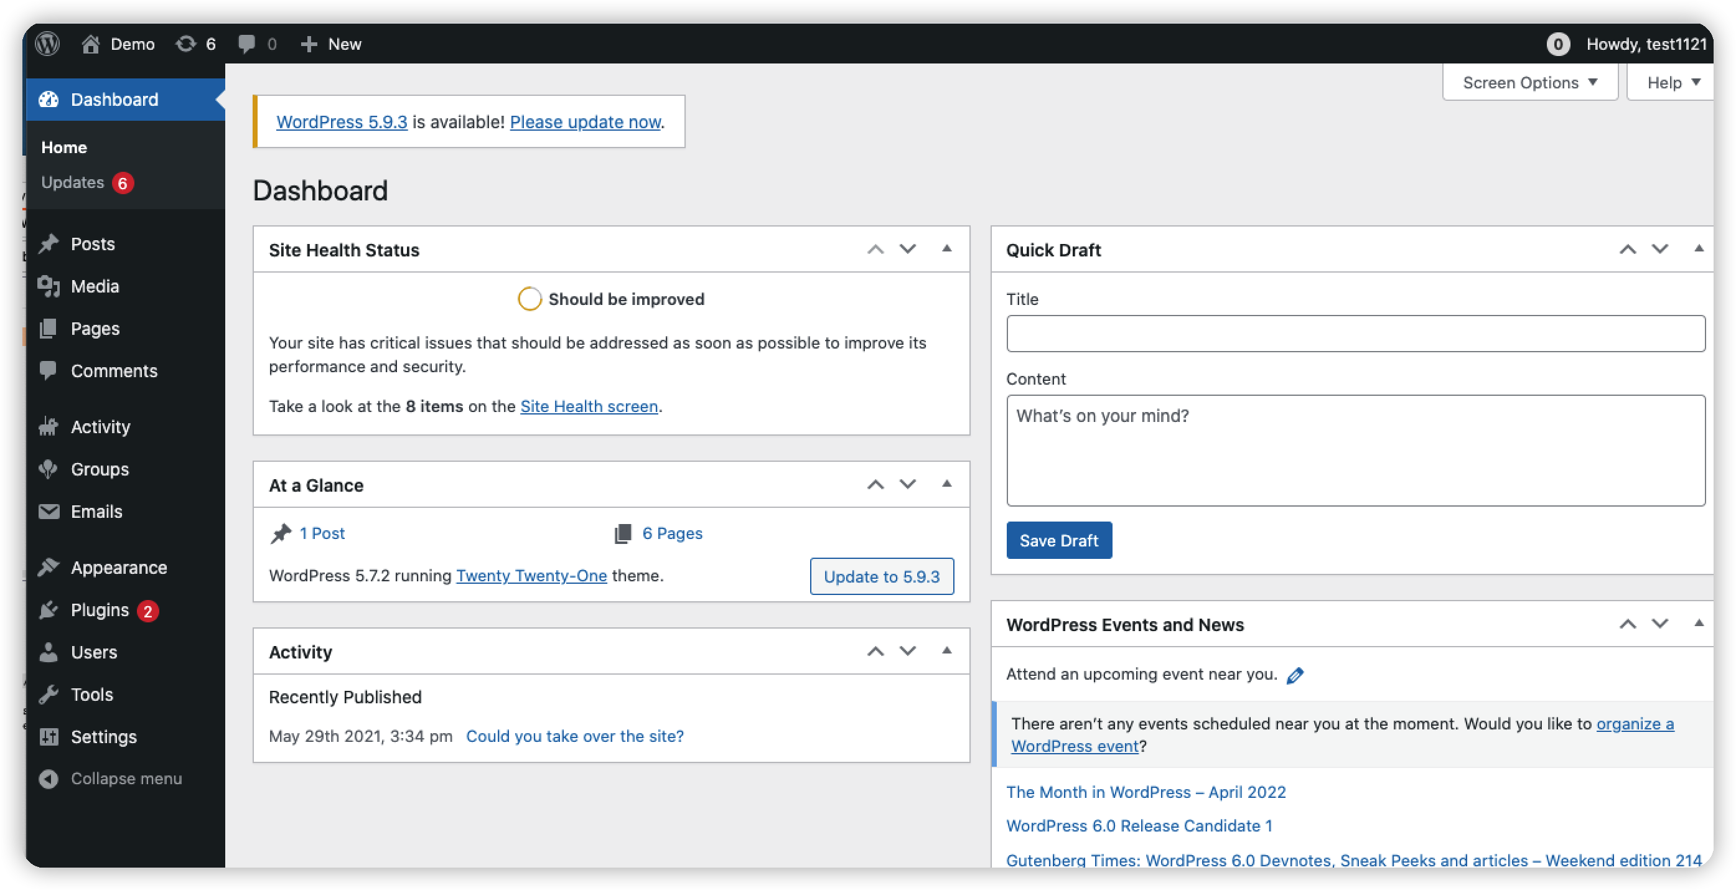
Task: Collapse the At a Glance widget
Action: (946, 484)
